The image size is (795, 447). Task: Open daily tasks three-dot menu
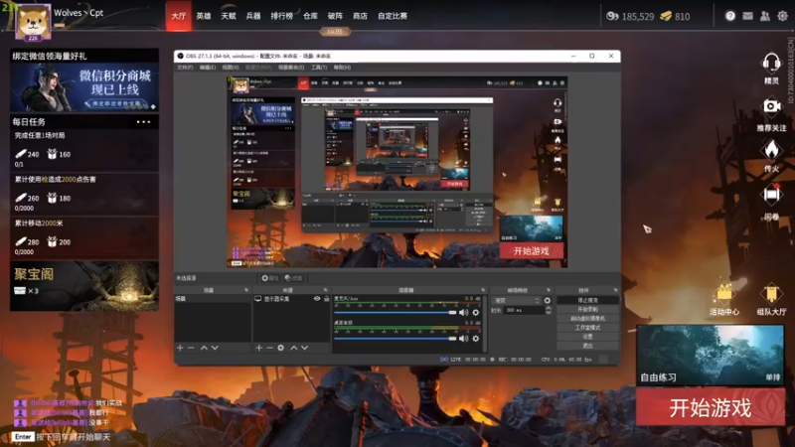coord(143,122)
